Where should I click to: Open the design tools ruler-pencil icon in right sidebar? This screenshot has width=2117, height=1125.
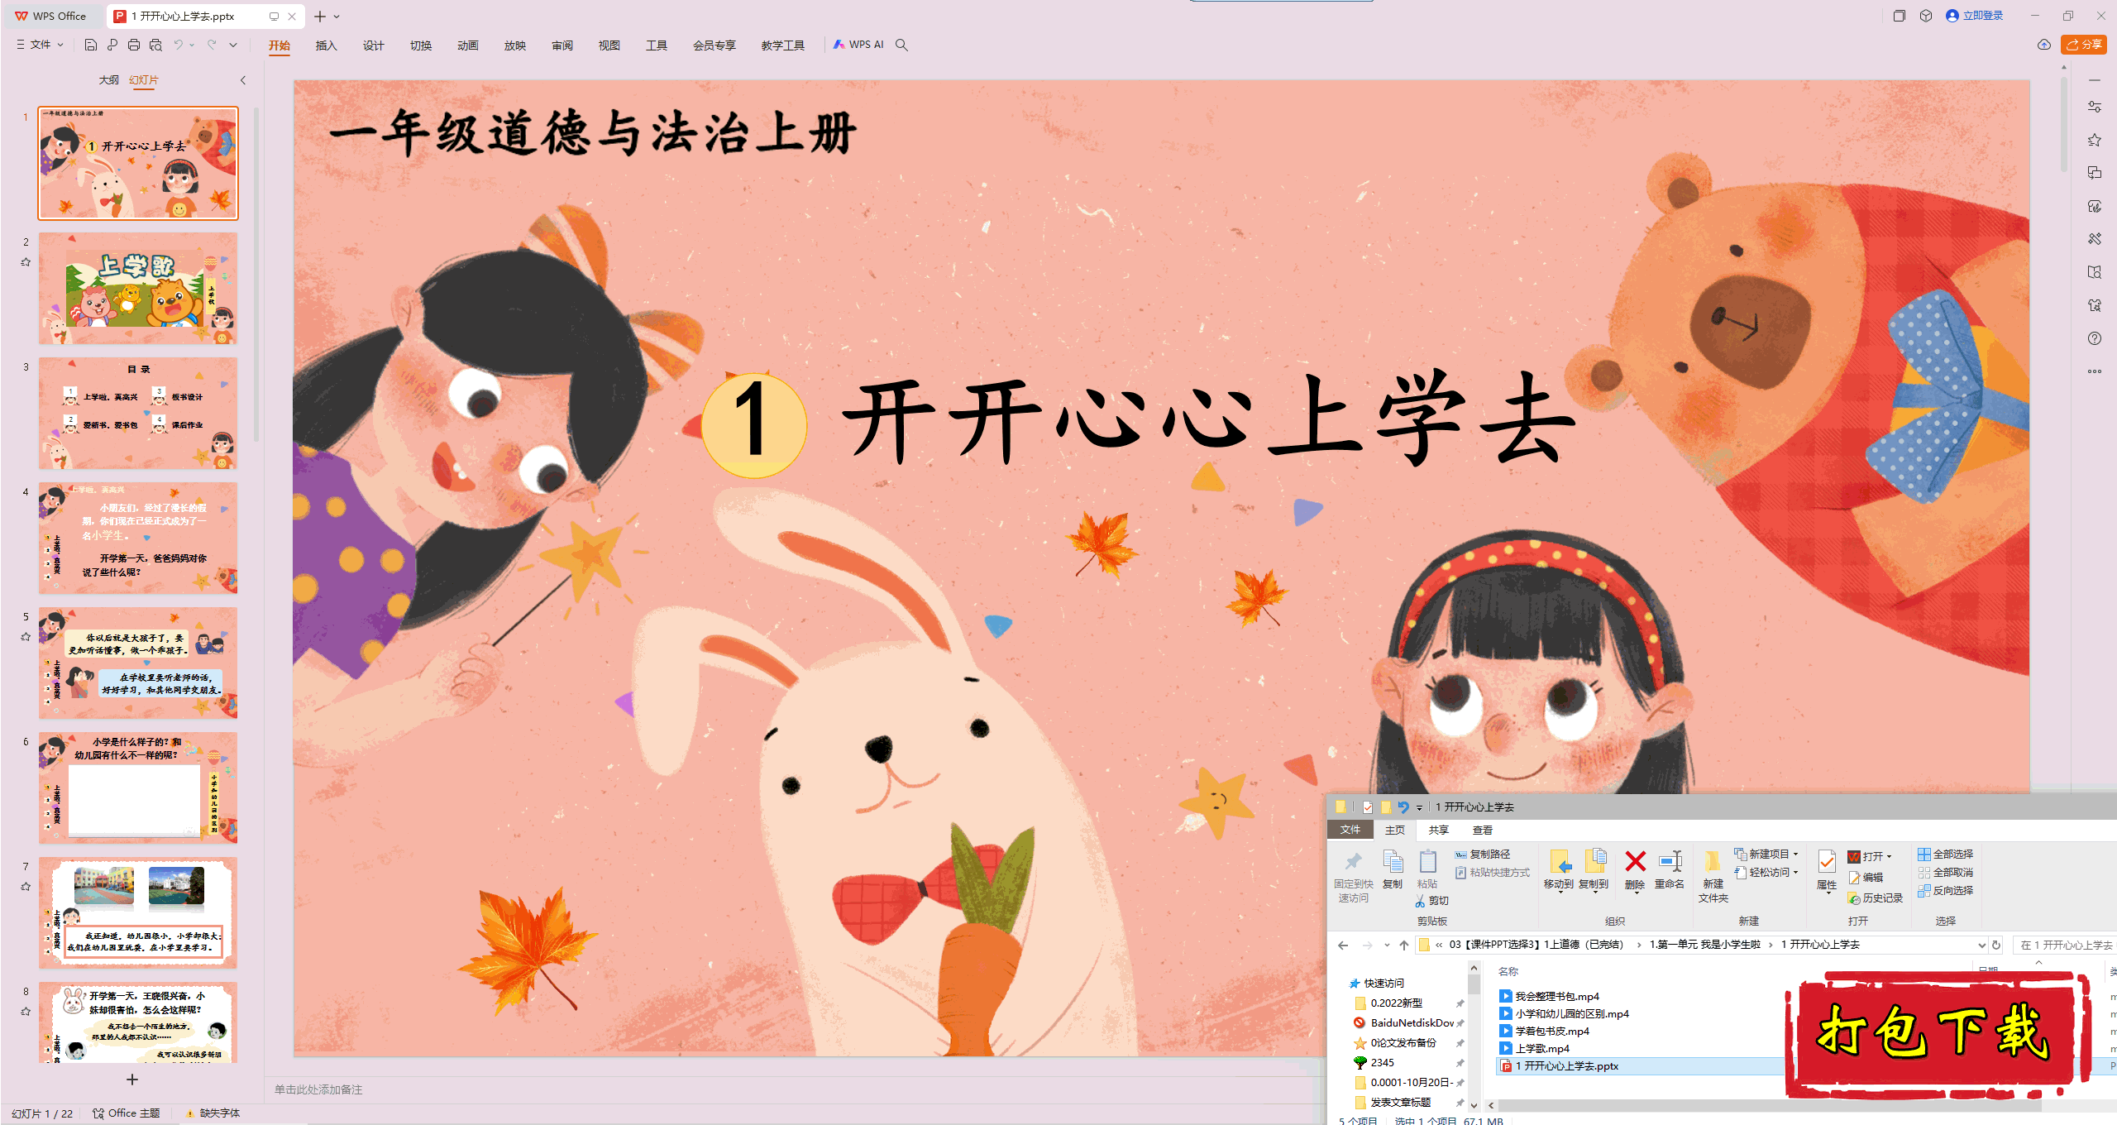click(x=2095, y=239)
